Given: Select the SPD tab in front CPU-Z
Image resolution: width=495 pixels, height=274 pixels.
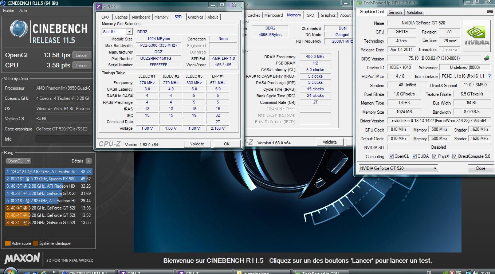Looking at the screenshot, I should (178, 17).
